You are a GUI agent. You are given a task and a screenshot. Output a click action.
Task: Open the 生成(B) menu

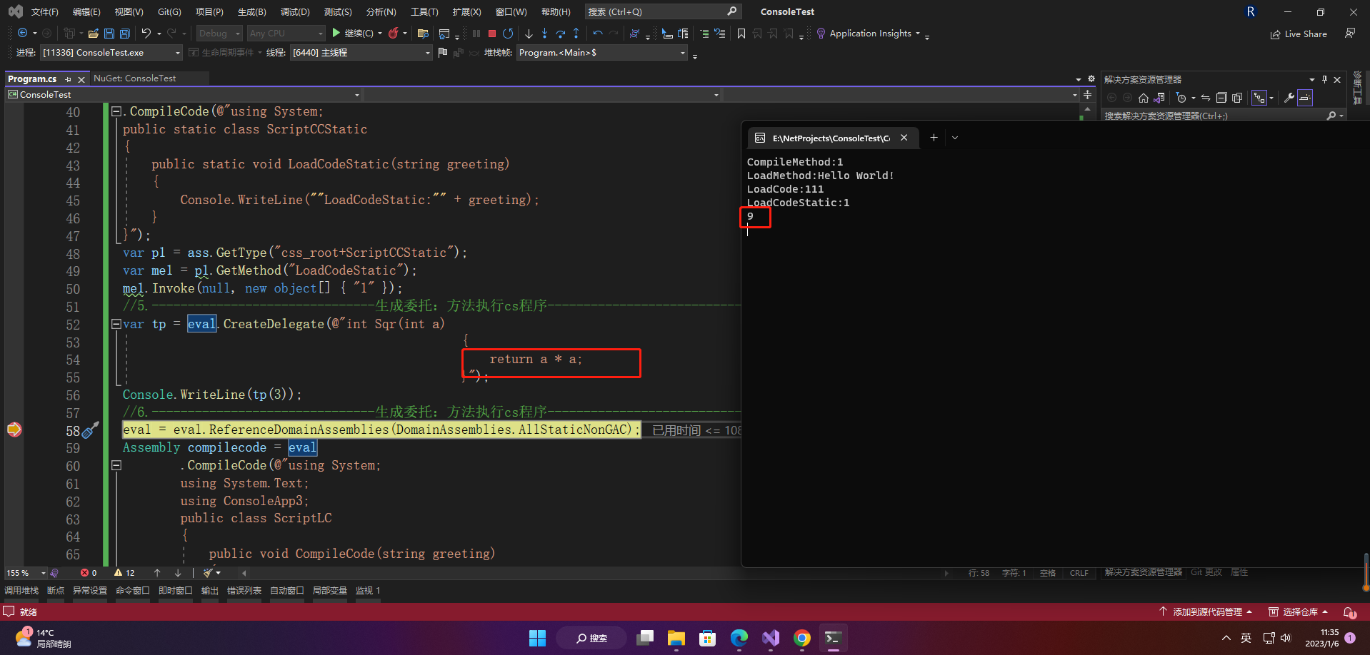(251, 12)
